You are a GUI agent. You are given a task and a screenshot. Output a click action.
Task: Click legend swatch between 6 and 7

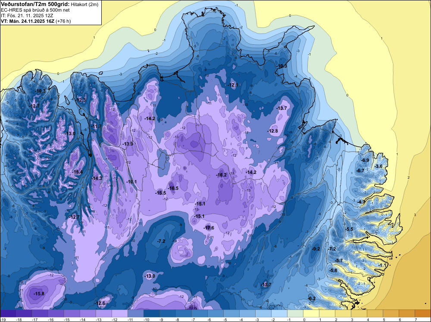pos(407,313)
